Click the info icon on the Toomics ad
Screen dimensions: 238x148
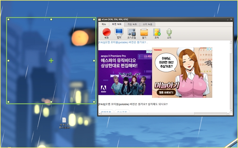[x=208, y=49]
